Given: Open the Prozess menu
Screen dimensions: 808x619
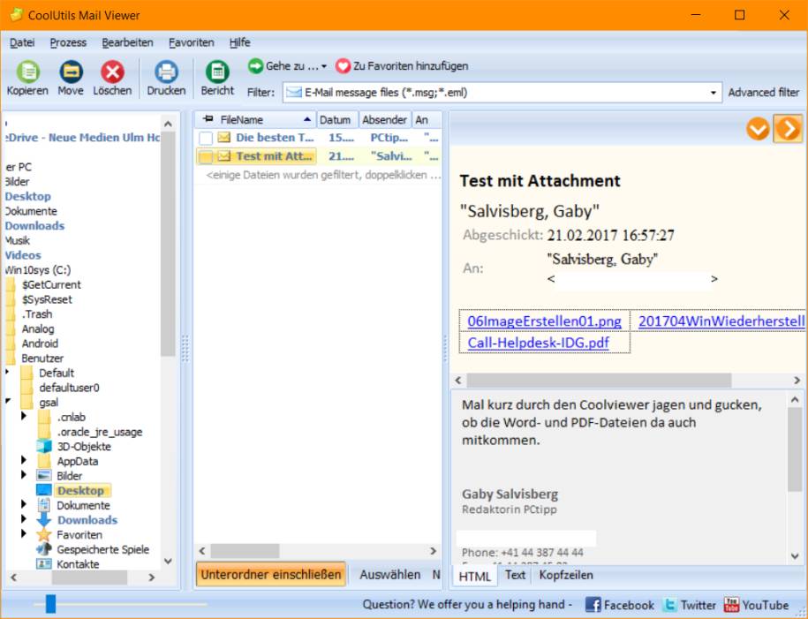Looking at the screenshot, I should (68, 42).
